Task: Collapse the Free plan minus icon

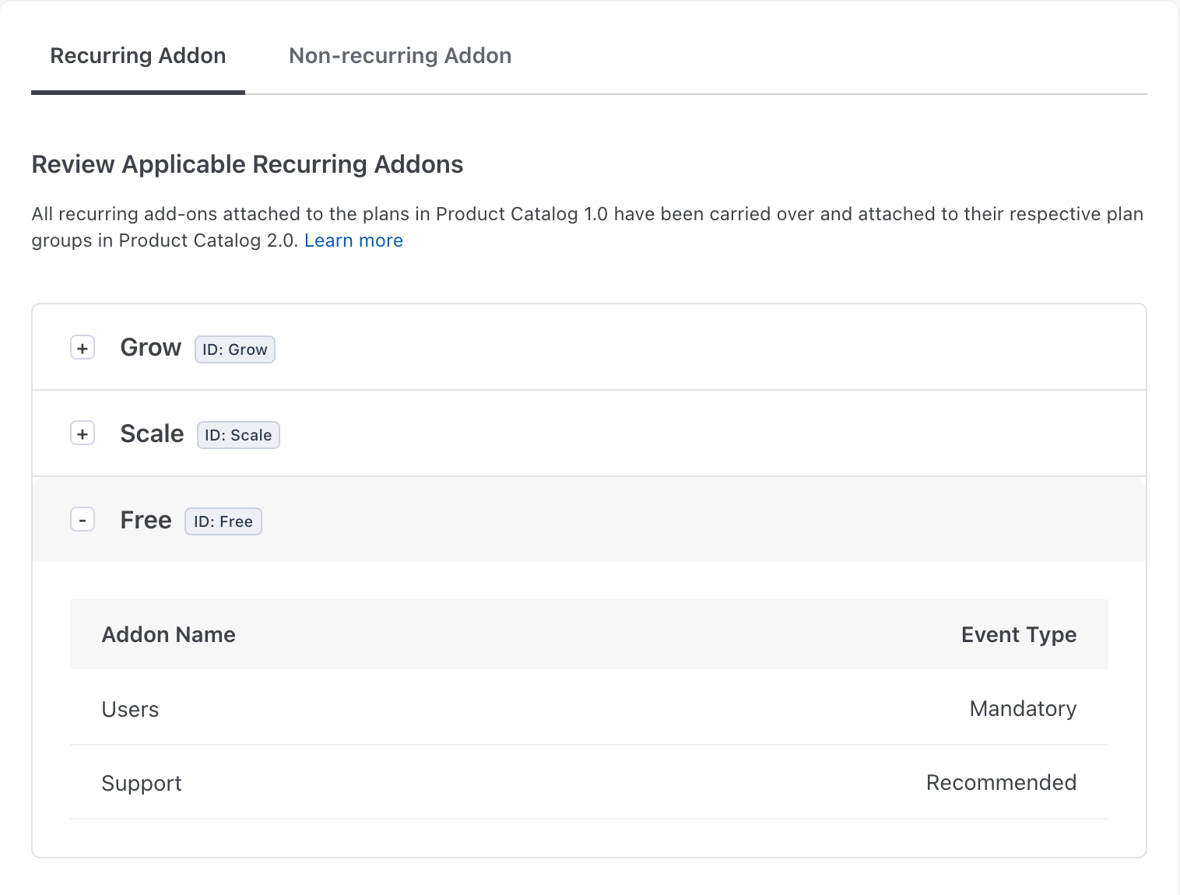Action: (83, 520)
